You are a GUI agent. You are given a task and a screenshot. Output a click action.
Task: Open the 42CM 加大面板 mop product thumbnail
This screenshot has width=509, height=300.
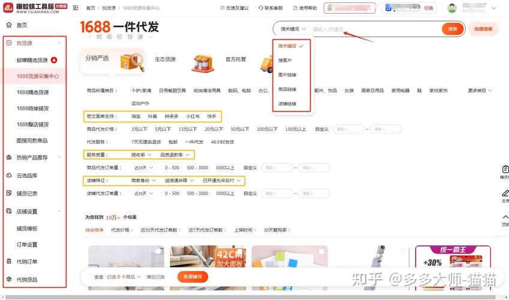click(x=208, y=256)
